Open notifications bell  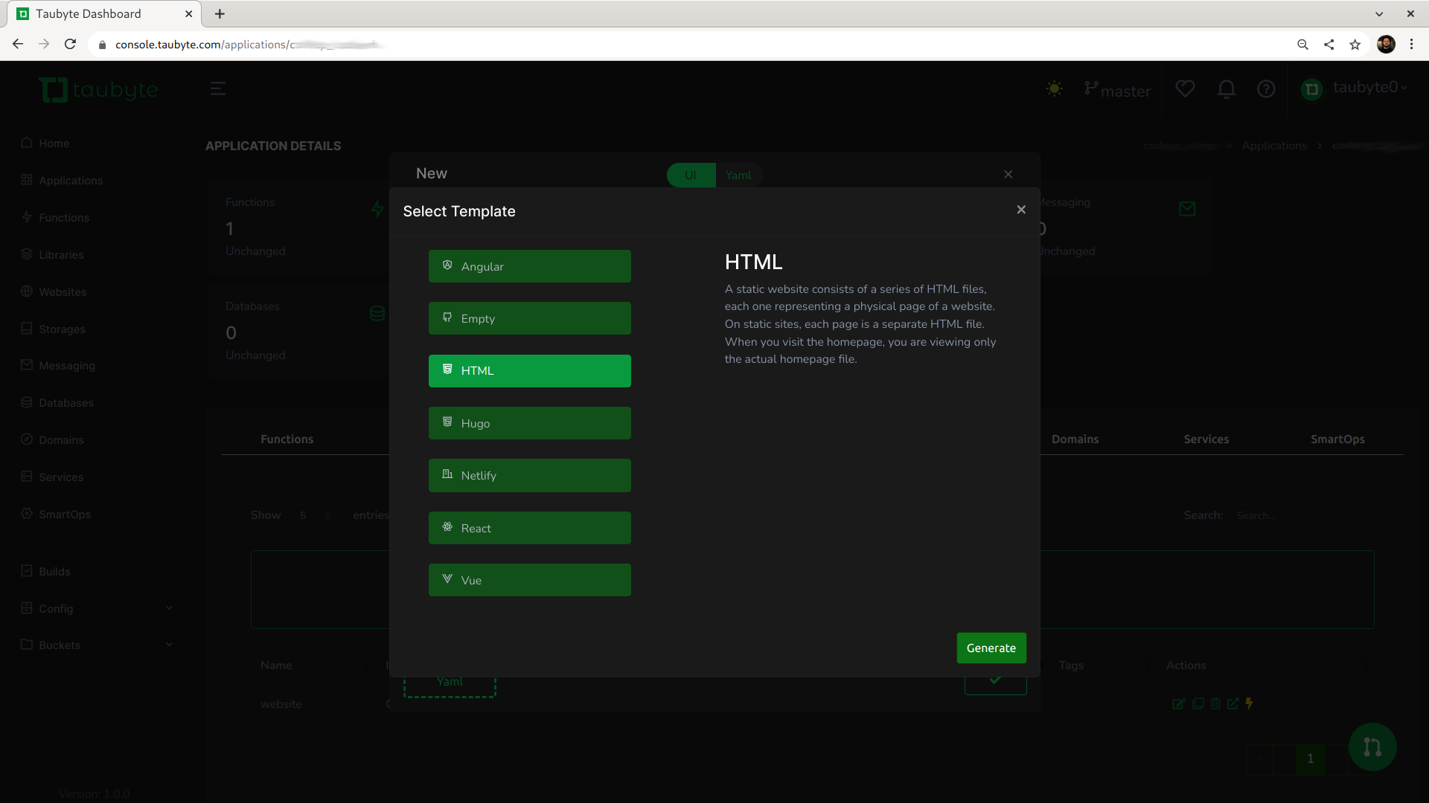tap(1227, 88)
